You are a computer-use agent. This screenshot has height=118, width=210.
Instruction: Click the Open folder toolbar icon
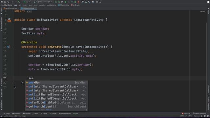point(2,2)
